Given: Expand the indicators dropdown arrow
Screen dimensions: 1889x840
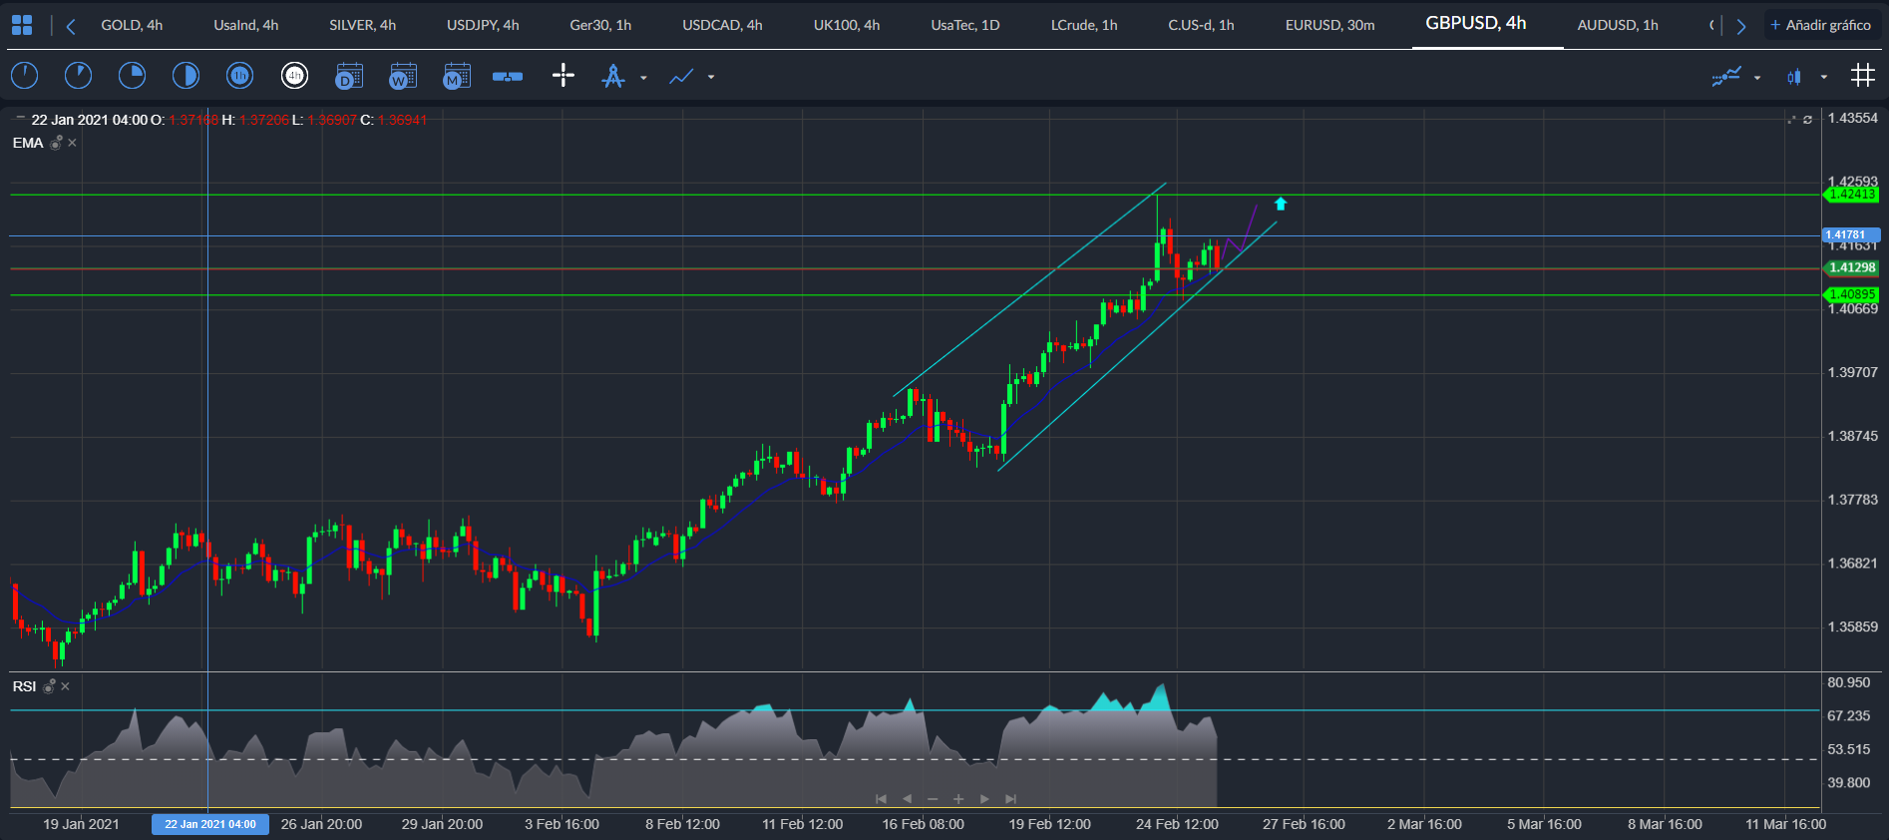Looking at the screenshot, I should click(1757, 77).
